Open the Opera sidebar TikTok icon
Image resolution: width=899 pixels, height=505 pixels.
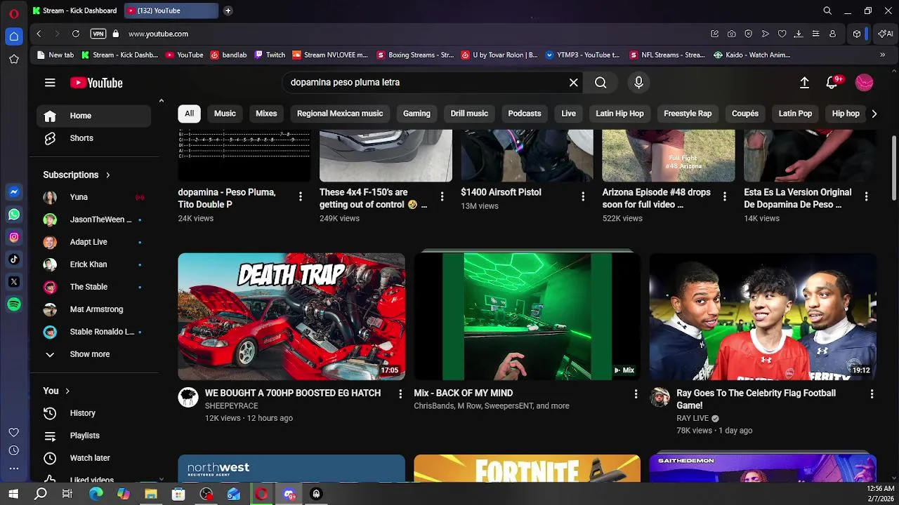click(x=14, y=260)
